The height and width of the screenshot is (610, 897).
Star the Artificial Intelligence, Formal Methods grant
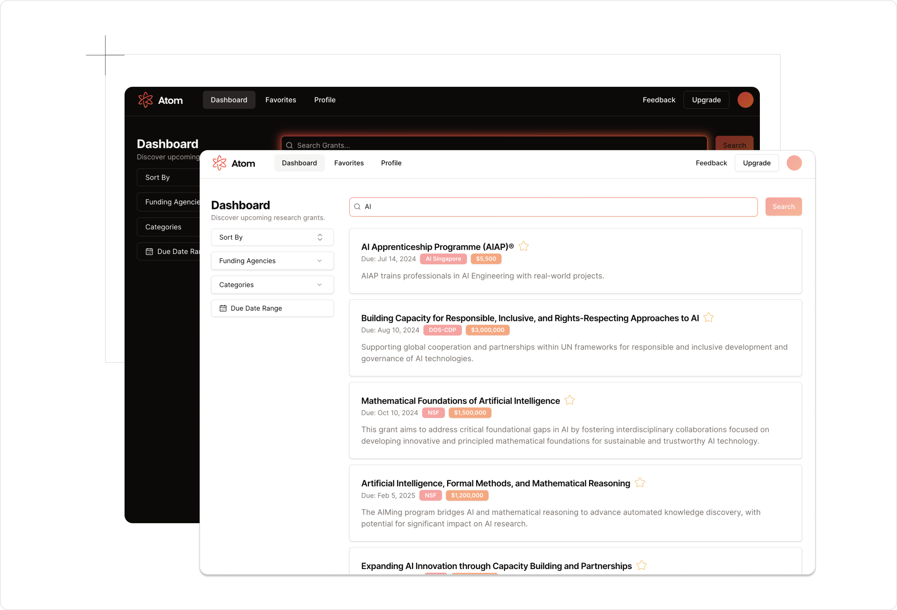point(640,483)
